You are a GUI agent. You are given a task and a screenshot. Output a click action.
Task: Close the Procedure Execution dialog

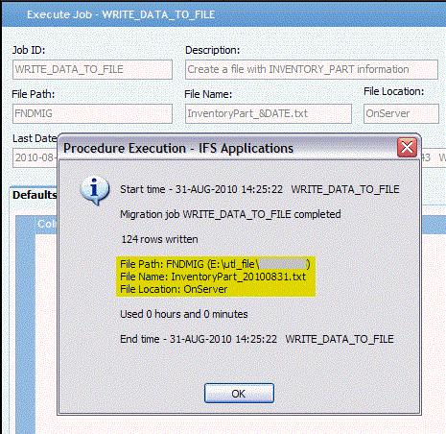tap(407, 147)
